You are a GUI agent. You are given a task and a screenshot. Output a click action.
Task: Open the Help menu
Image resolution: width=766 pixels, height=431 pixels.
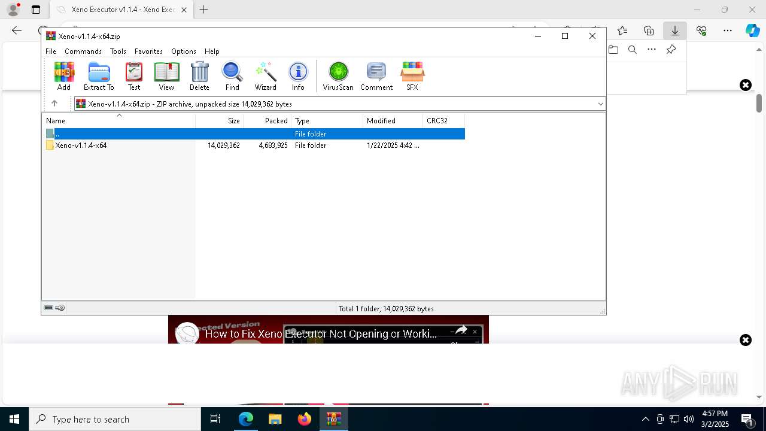tap(212, 51)
